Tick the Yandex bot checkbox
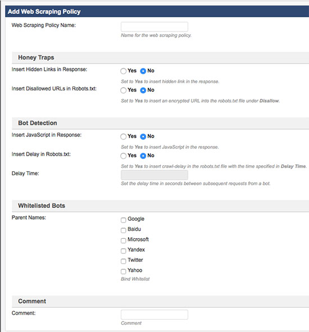 (x=123, y=251)
